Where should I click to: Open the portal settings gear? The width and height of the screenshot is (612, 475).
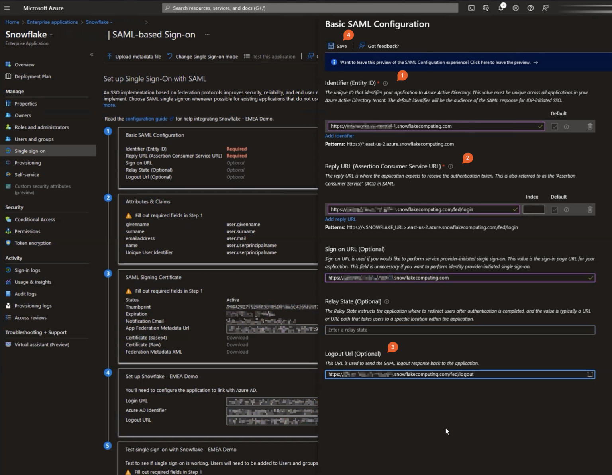coord(515,8)
